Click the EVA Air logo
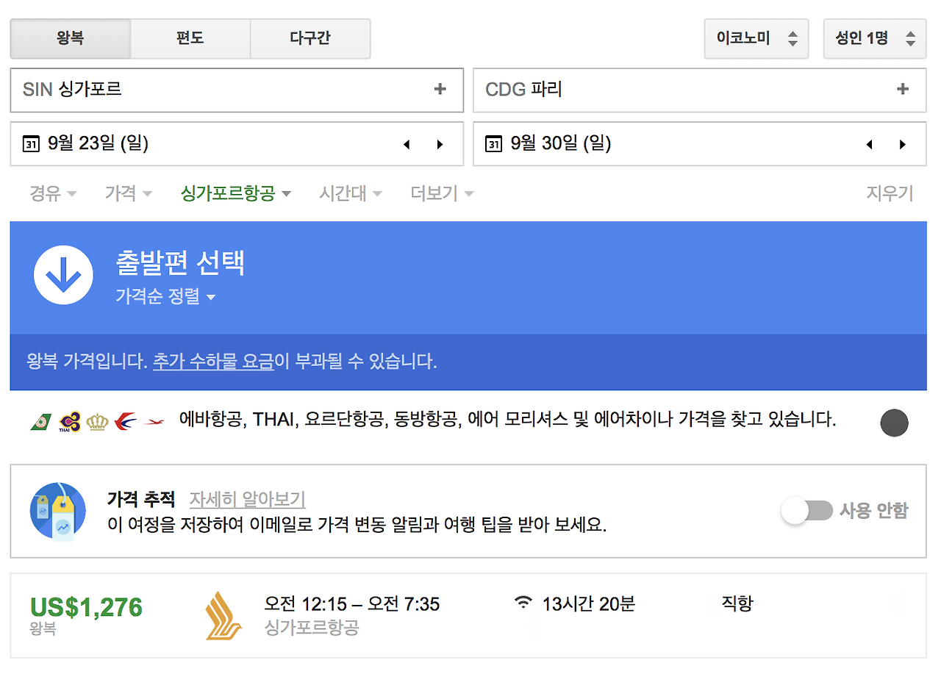Image resolution: width=941 pixels, height=674 pixels. pos(41,421)
